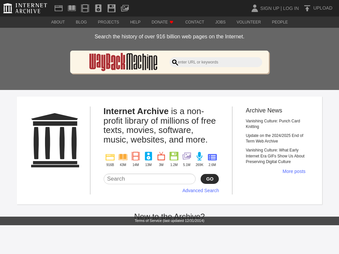Image resolution: width=339 pixels, height=254 pixels.
Task: Open the PROJECTS menu item
Action: pos(109,22)
